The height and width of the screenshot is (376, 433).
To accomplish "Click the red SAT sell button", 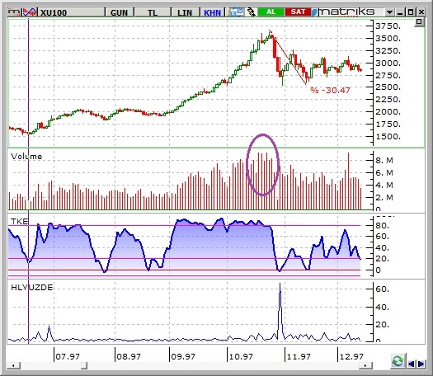I will 298,12.
